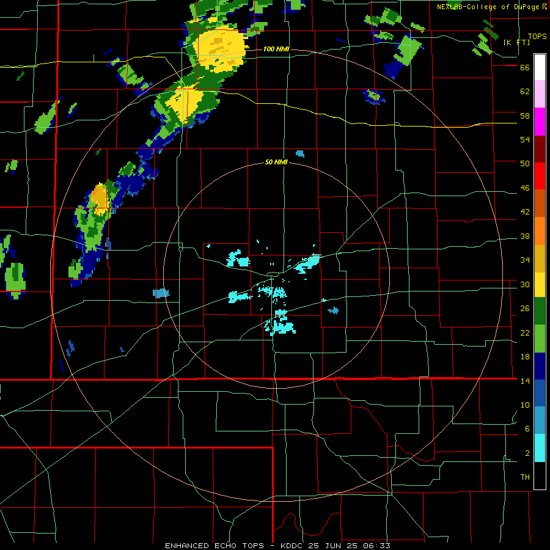Click the magenta legend swatch
The width and height of the screenshot is (550, 550).
pyautogui.click(x=540, y=122)
